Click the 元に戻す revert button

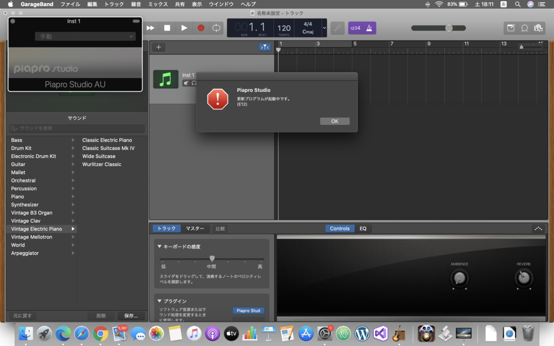point(23,316)
